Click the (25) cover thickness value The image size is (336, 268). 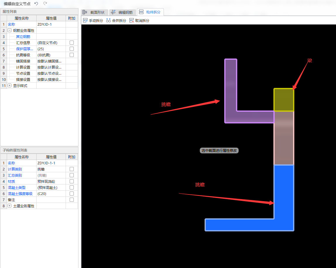coord(51,49)
